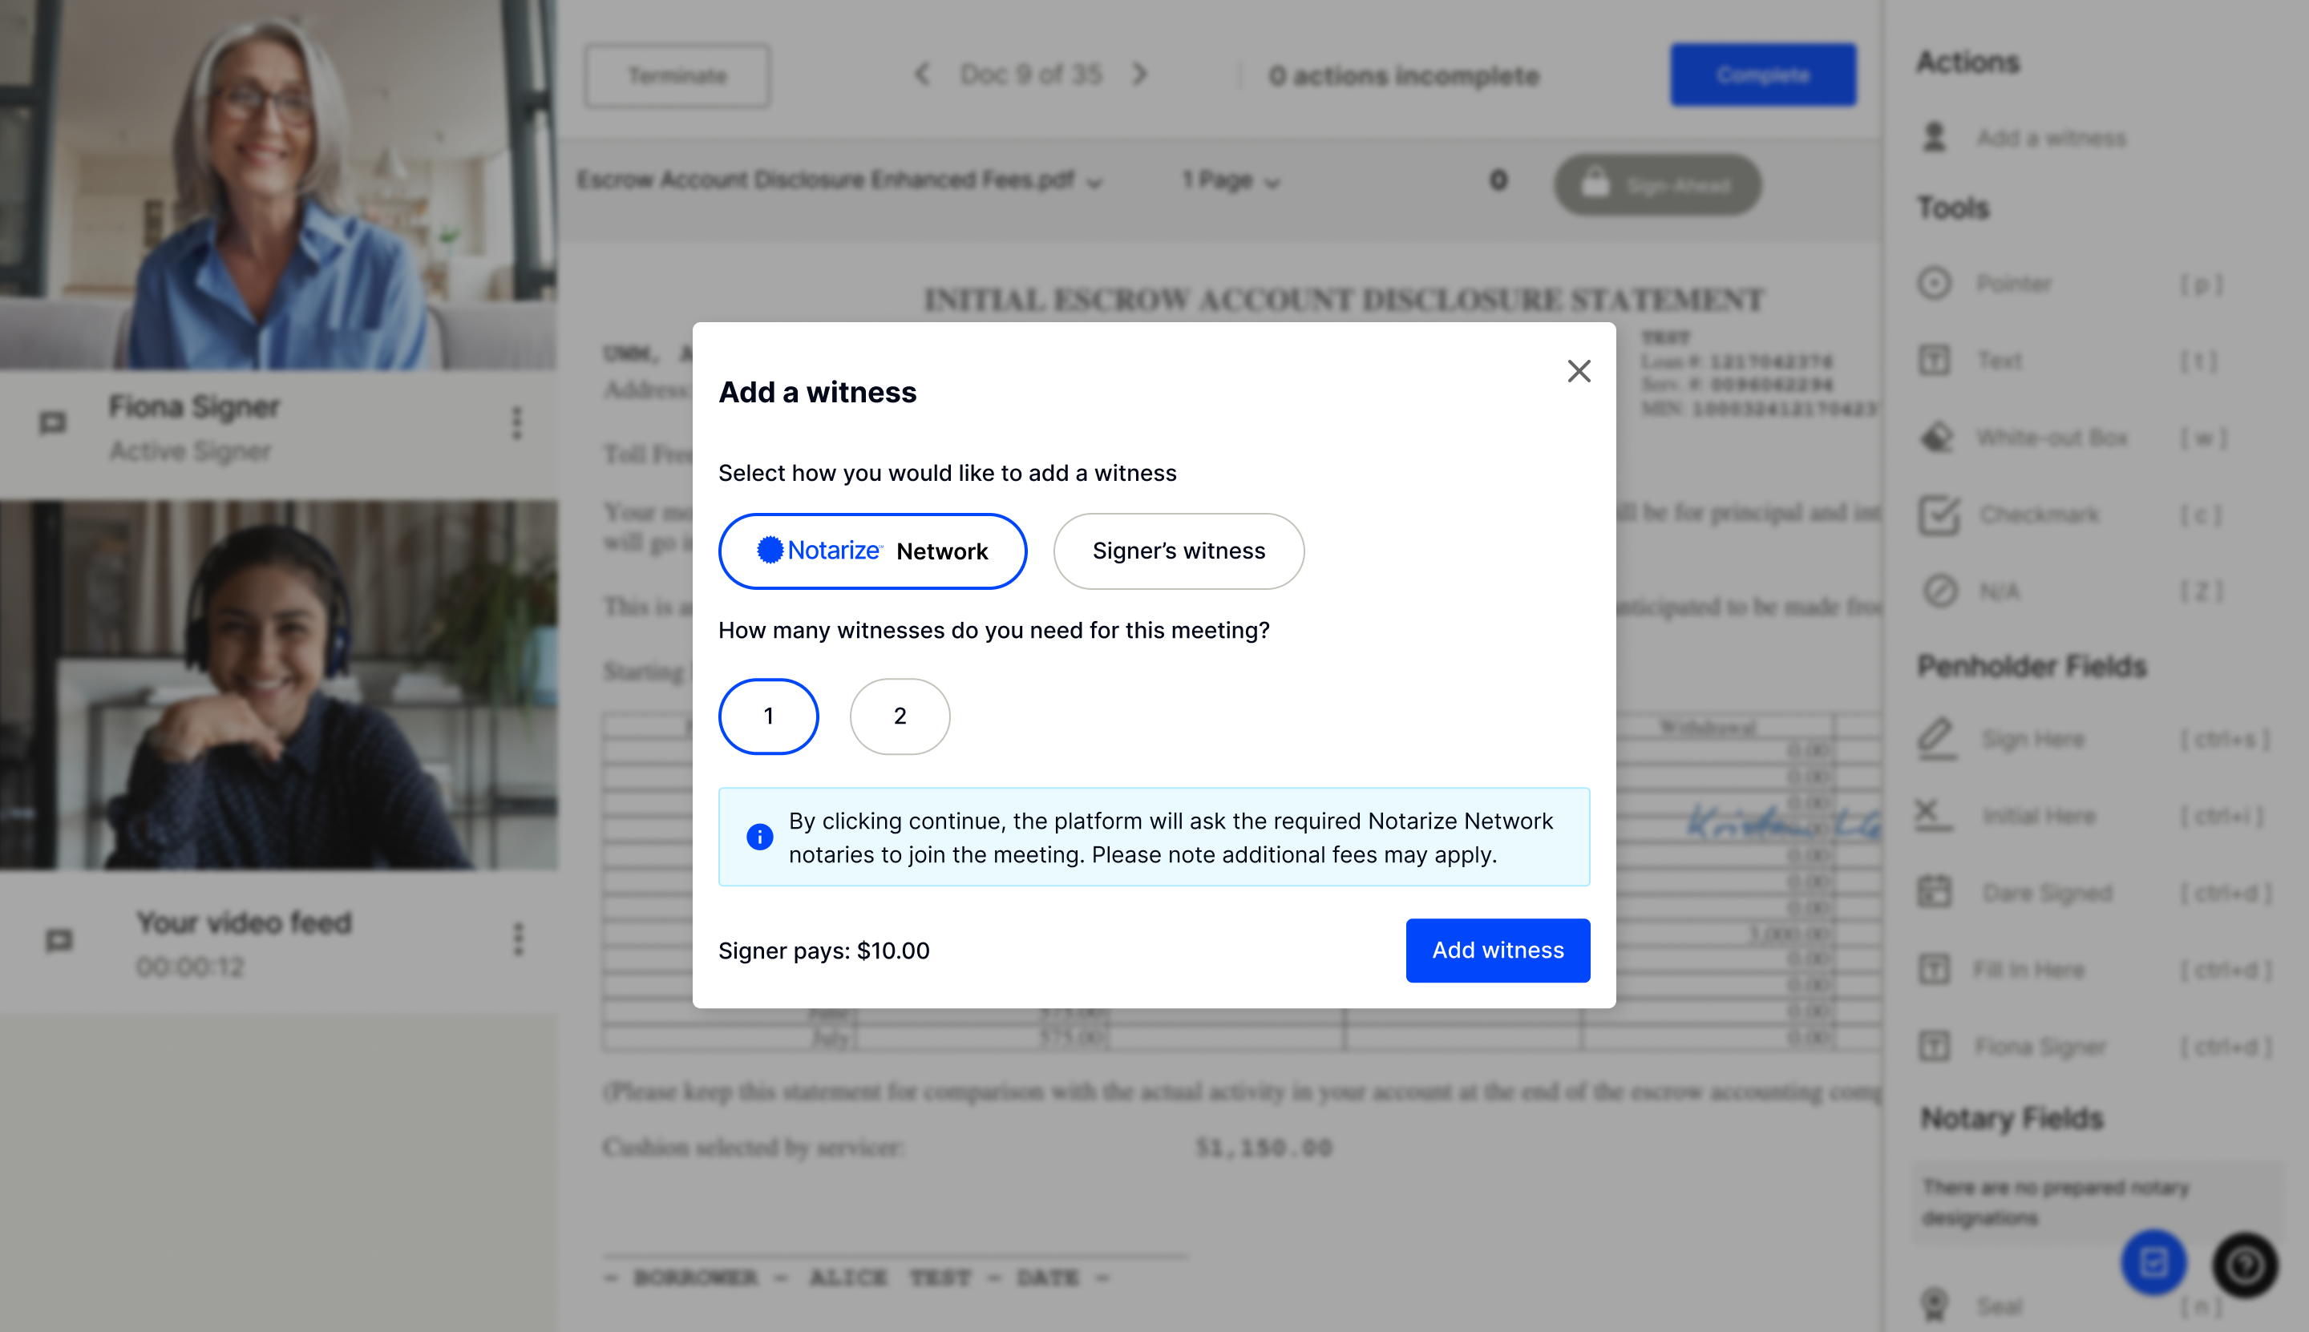Click the info icon in notice

coord(758,837)
